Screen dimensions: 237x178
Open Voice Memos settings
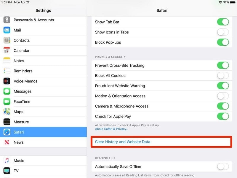tap(43, 81)
